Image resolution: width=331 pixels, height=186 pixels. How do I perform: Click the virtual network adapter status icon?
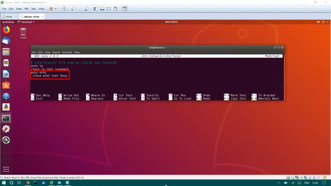[x=296, y=177]
